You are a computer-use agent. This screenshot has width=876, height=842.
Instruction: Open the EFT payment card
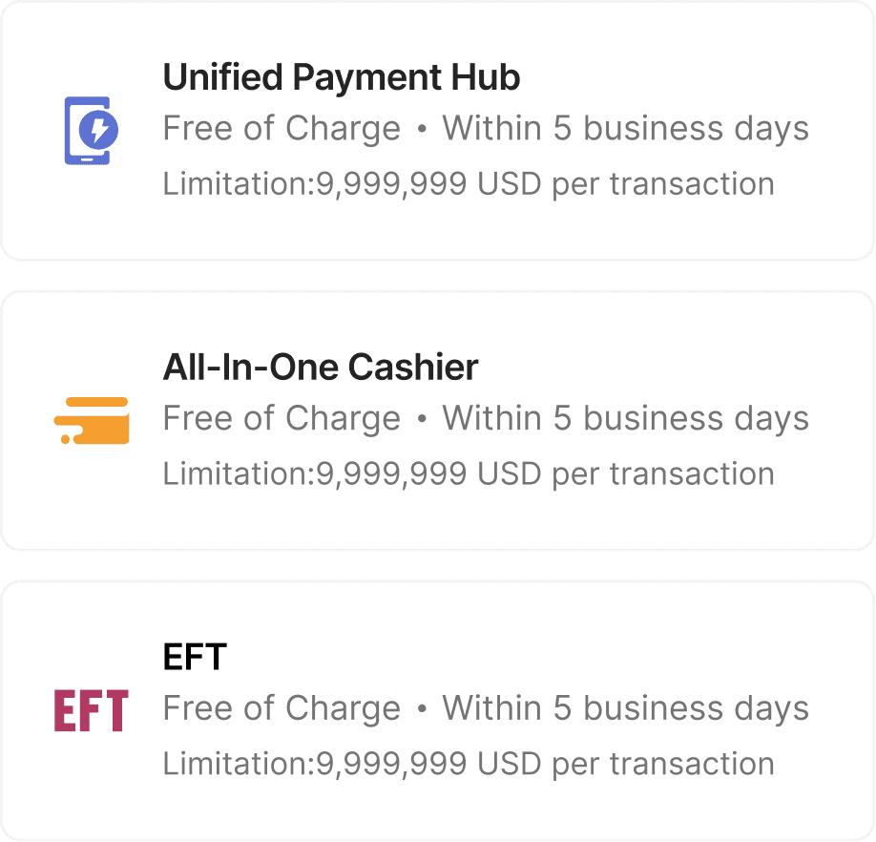click(437, 710)
